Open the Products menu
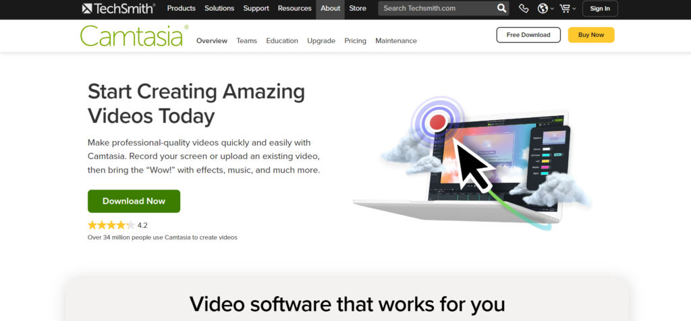Image resolution: width=691 pixels, height=321 pixels. [x=181, y=8]
